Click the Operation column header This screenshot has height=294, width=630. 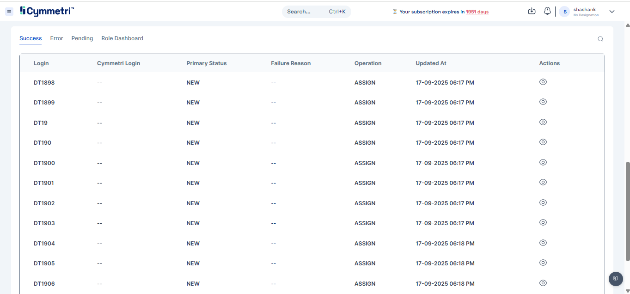368,63
